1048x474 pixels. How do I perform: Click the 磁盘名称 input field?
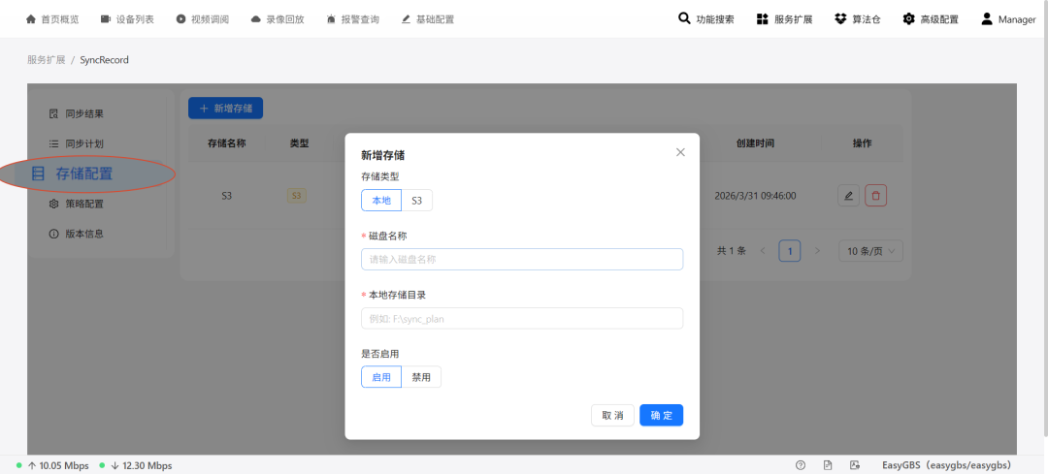click(522, 259)
